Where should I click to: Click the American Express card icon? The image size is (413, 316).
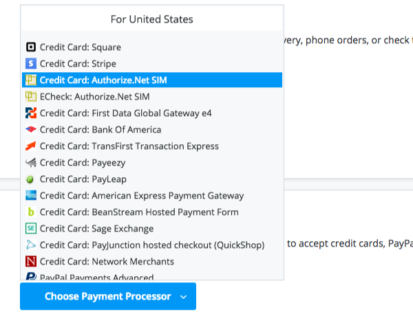coord(30,196)
